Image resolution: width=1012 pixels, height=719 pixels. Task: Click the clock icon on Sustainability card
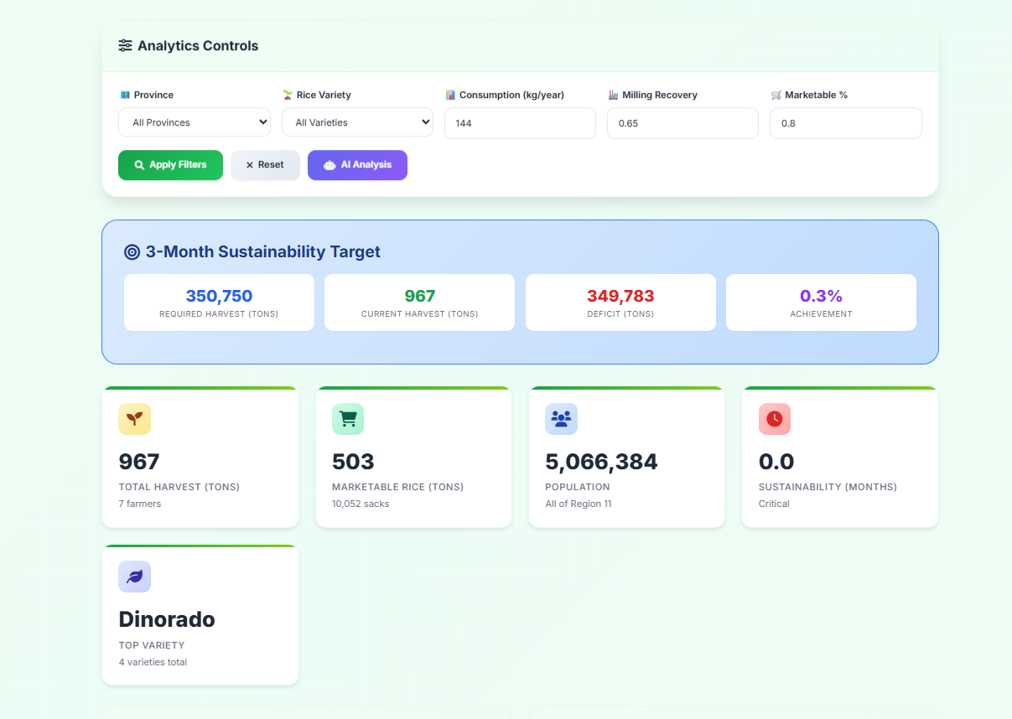(x=775, y=419)
